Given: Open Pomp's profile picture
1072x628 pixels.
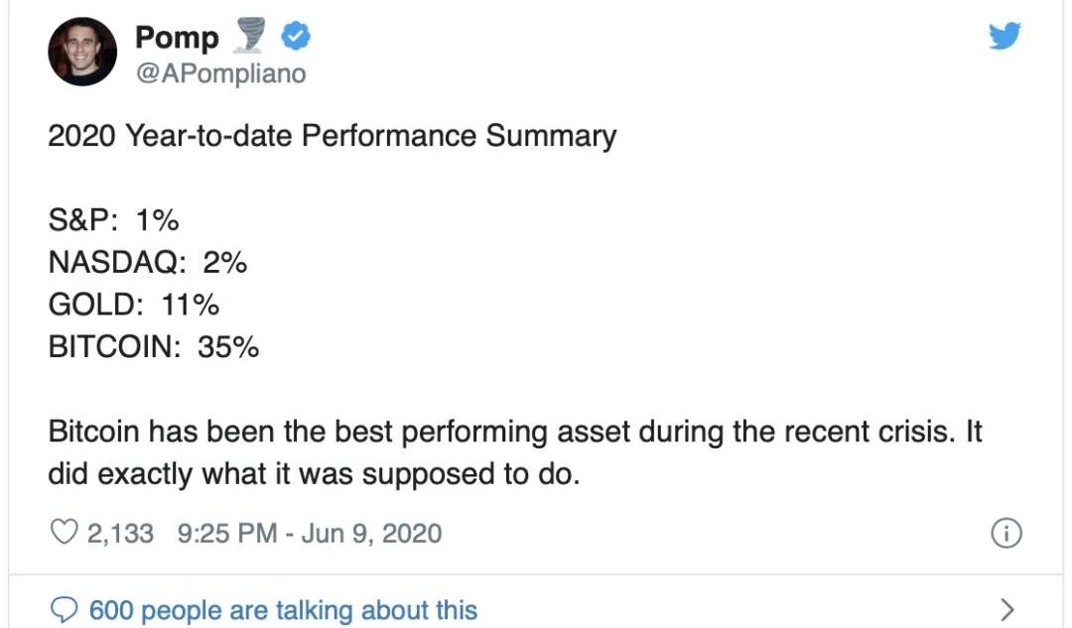Looking at the screenshot, I should pos(82,52).
